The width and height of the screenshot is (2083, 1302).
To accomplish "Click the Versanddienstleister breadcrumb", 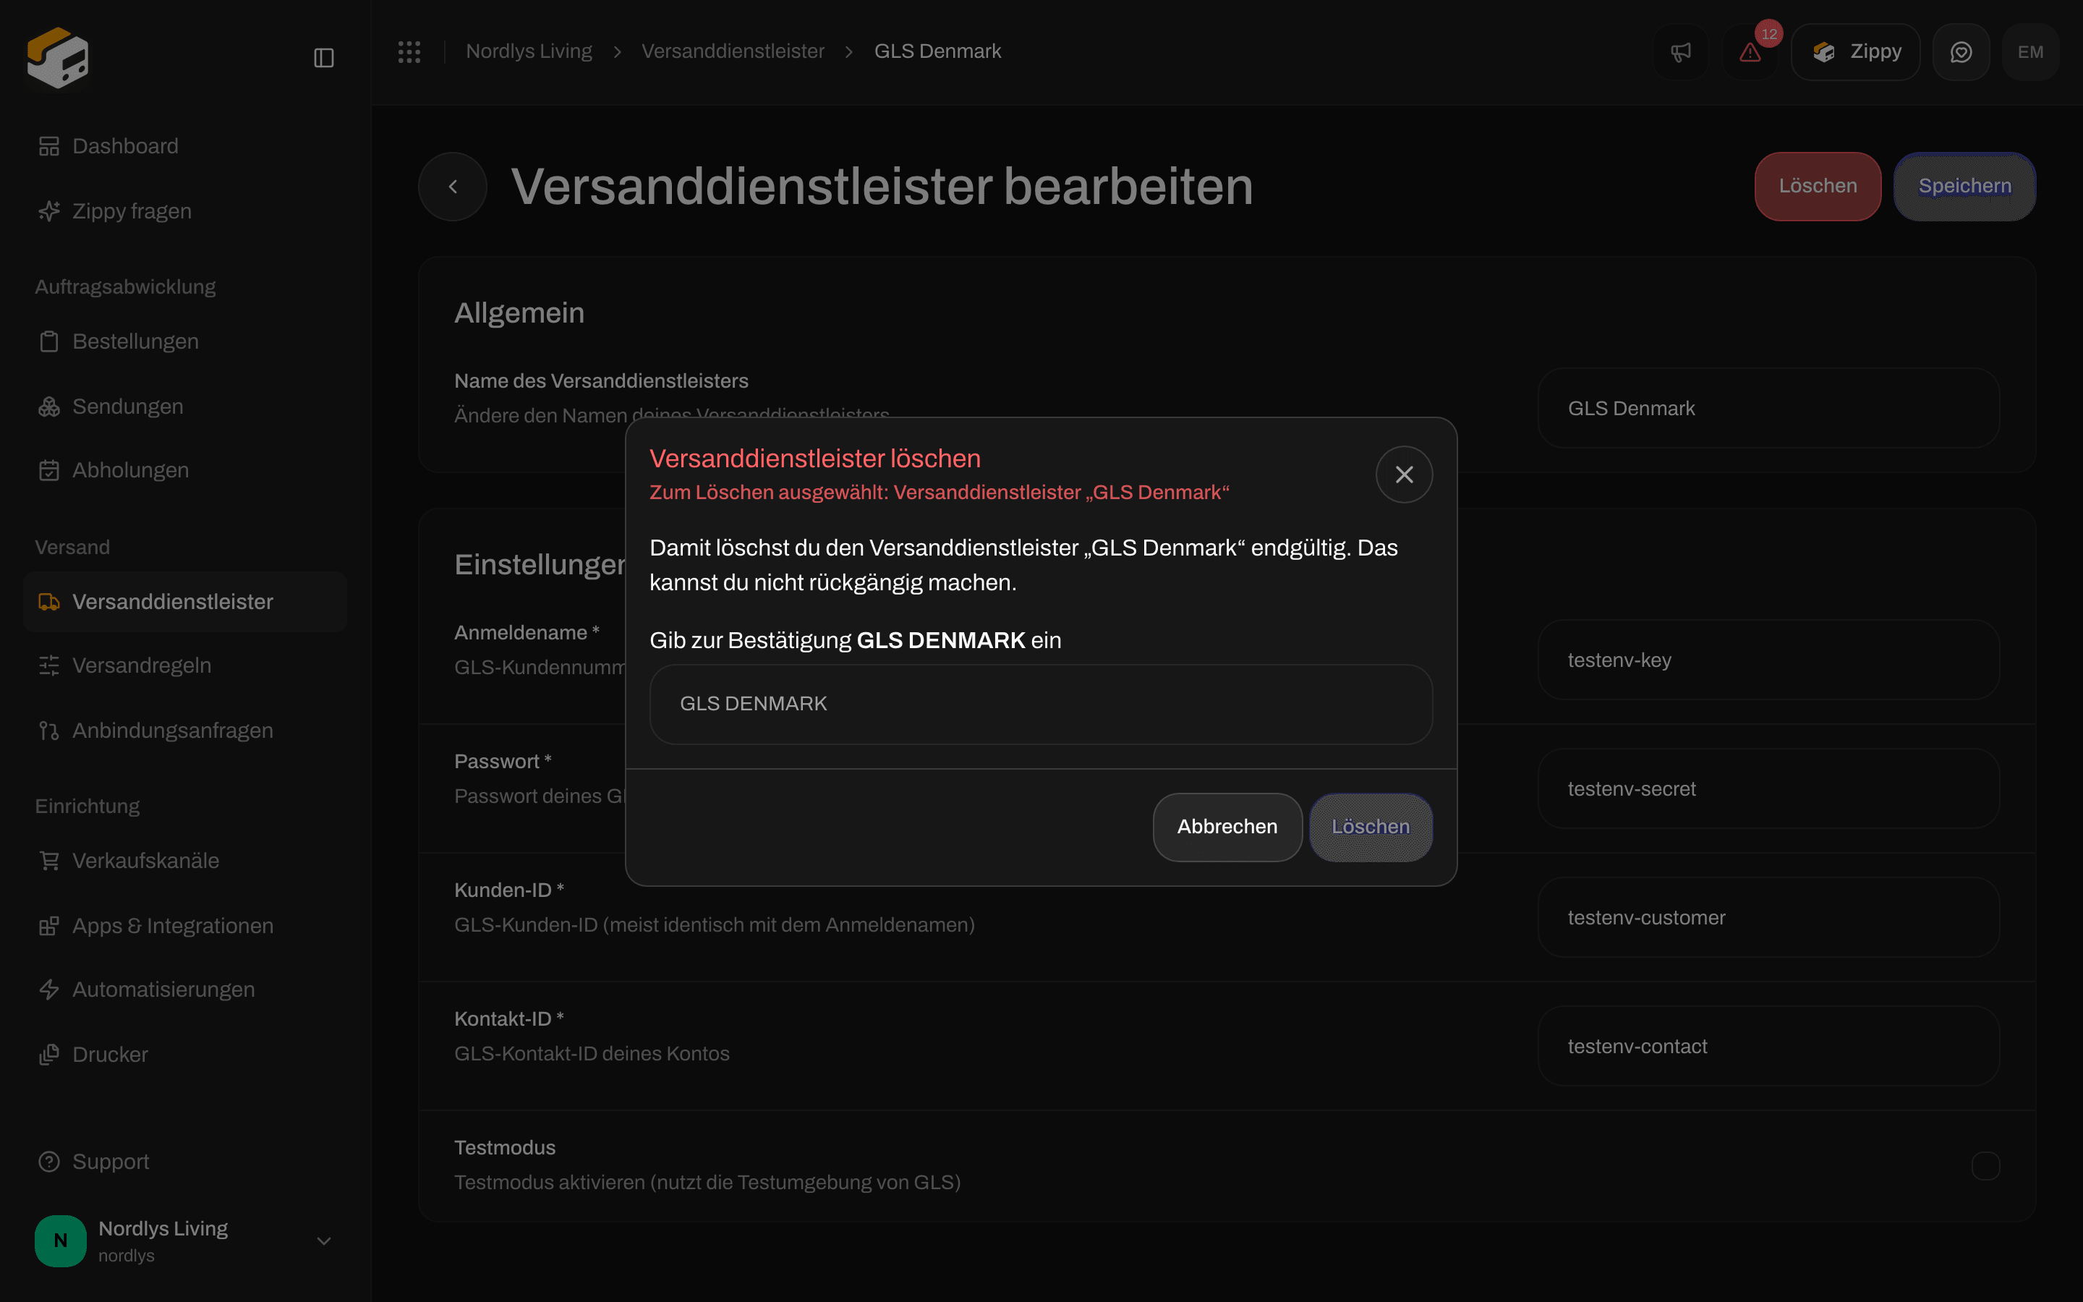I will click(x=733, y=51).
